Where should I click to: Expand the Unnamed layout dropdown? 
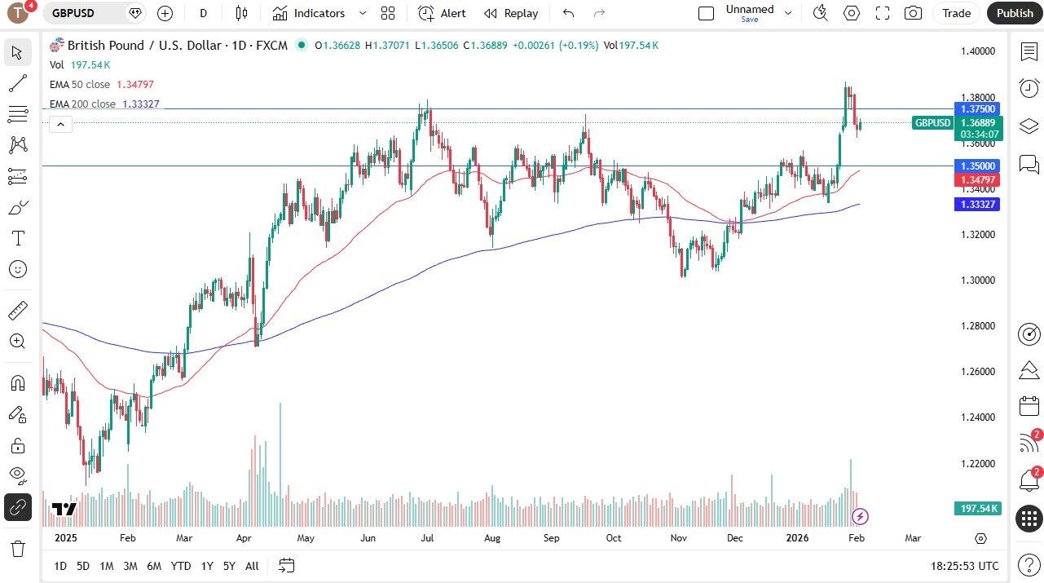[x=787, y=13]
